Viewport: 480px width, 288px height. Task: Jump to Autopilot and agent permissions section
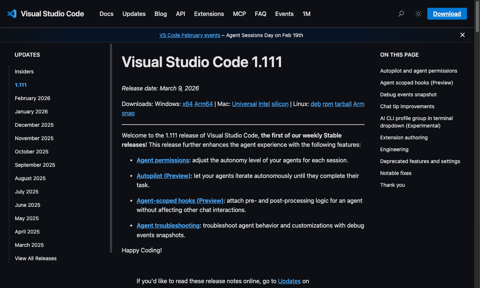tap(419, 71)
